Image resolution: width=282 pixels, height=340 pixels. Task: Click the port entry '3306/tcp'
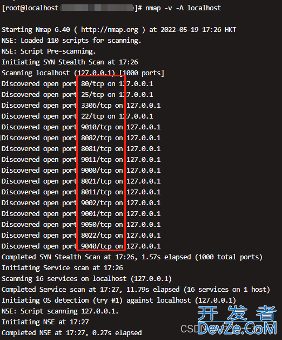point(96,106)
